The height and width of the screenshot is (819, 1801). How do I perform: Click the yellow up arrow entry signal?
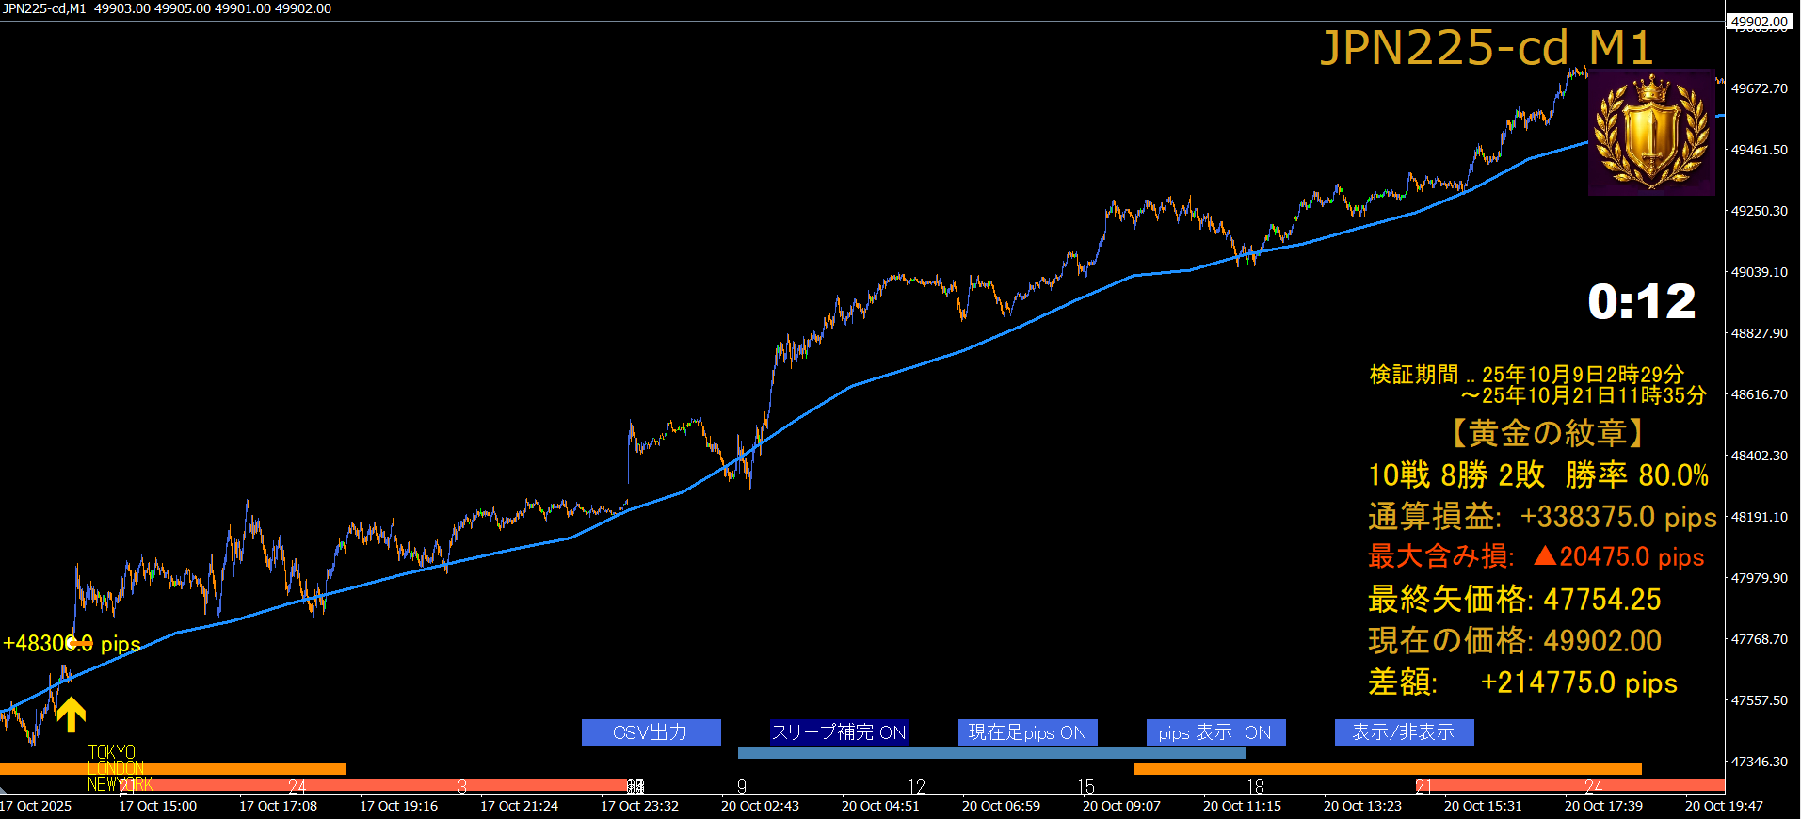pos(71,715)
